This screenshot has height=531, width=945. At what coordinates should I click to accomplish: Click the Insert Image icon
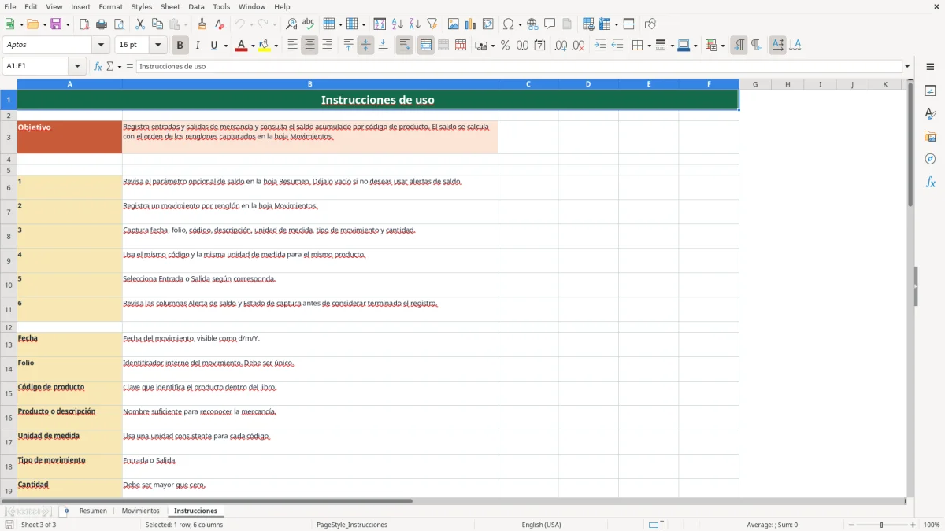pos(453,24)
